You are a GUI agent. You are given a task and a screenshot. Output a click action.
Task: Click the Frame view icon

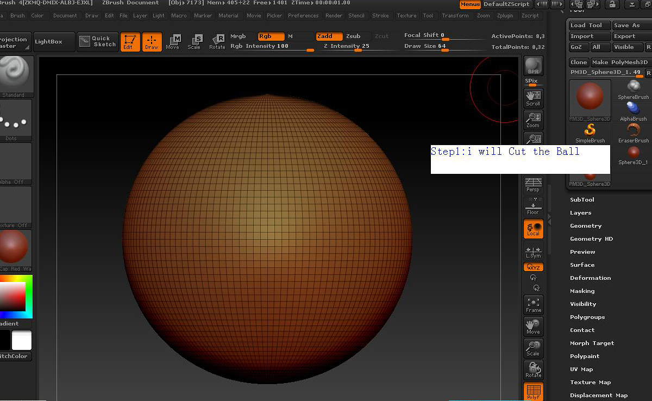[x=533, y=305]
